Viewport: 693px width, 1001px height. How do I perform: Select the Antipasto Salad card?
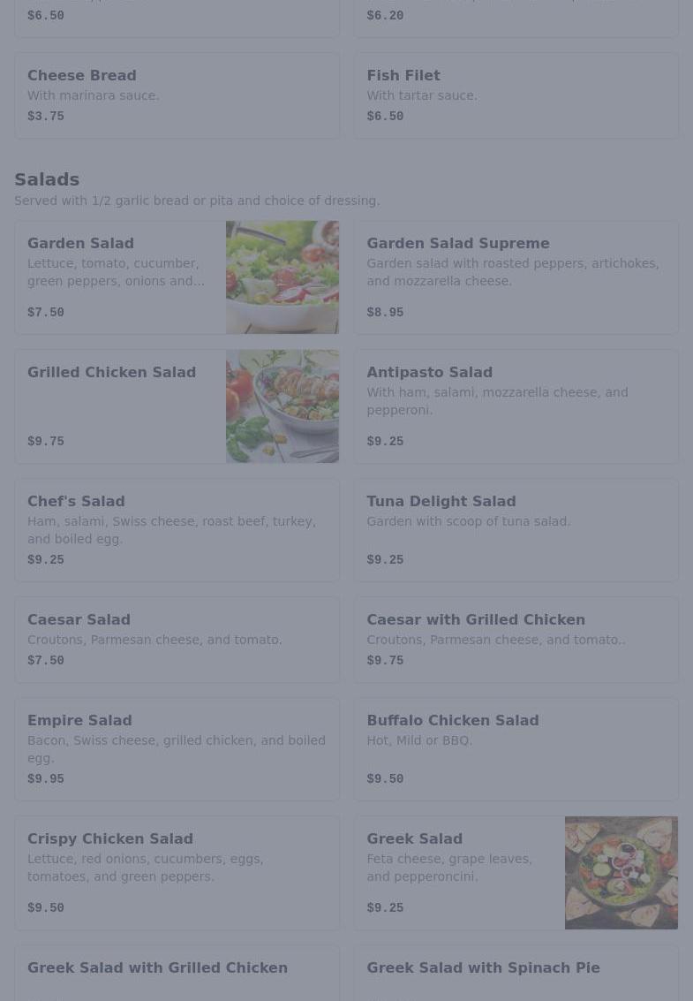point(516,406)
